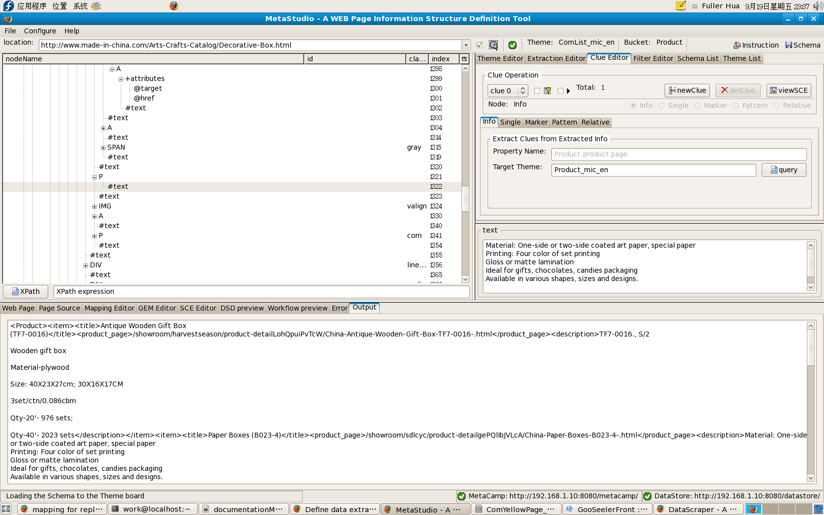This screenshot has width=824, height=515.
Task: Click the Target Theme input field
Action: [653, 170]
